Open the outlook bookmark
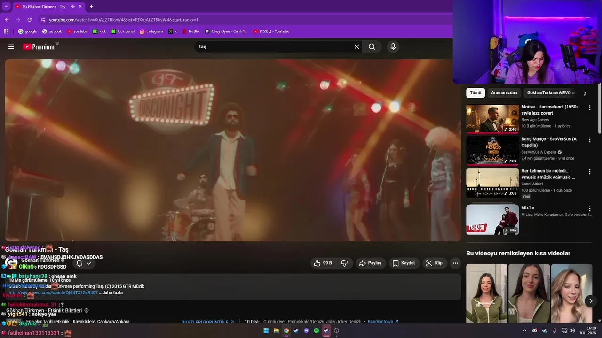 pos(52,31)
